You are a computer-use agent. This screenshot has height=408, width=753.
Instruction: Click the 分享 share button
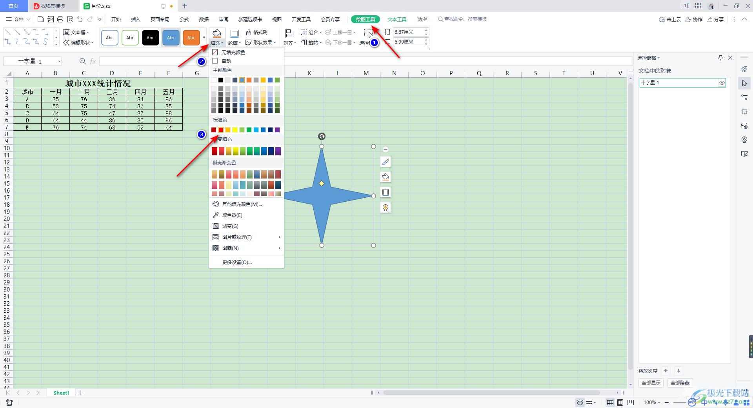pos(715,19)
